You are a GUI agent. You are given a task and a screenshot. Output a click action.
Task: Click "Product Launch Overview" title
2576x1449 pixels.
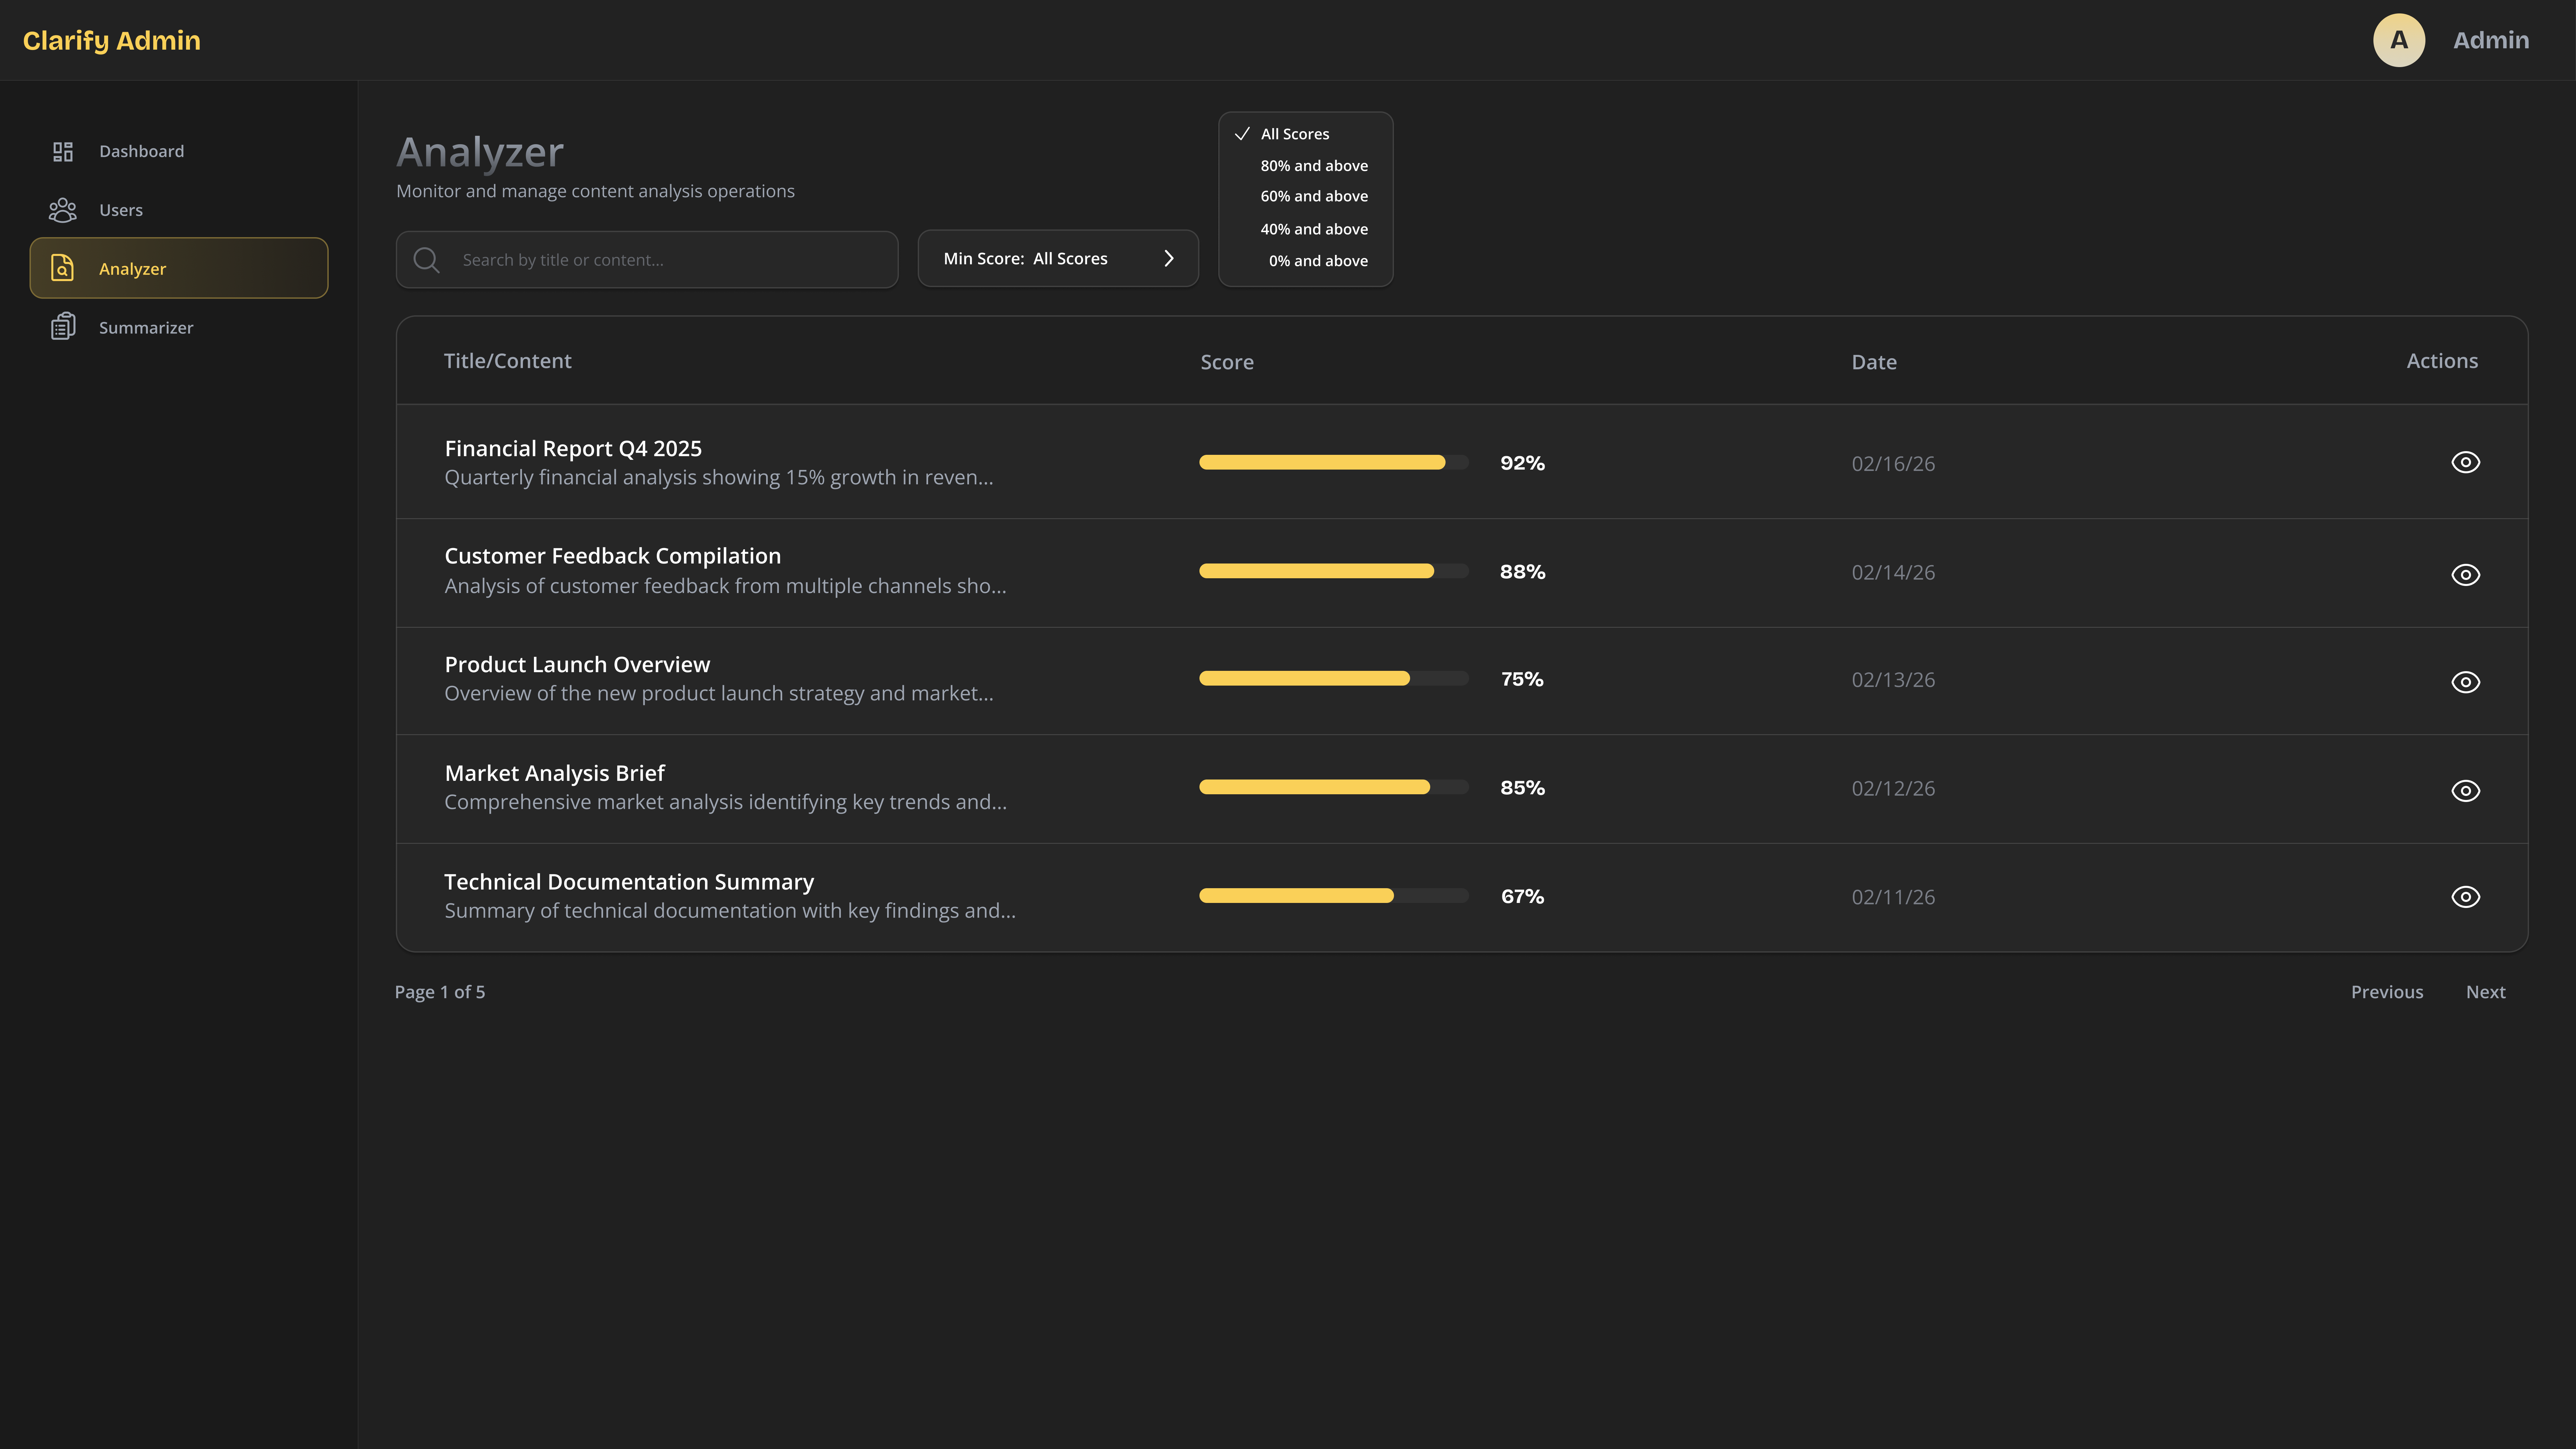pyautogui.click(x=577, y=665)
